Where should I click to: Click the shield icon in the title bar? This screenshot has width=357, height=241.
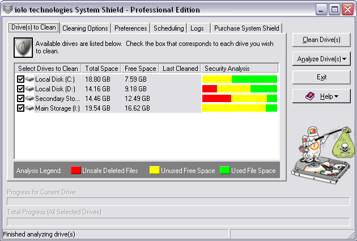tap(8, 9)
